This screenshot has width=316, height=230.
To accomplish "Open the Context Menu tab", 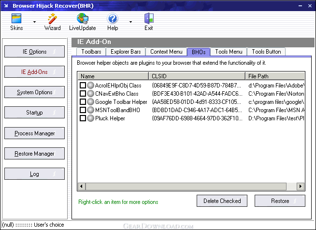I will 166,52.
